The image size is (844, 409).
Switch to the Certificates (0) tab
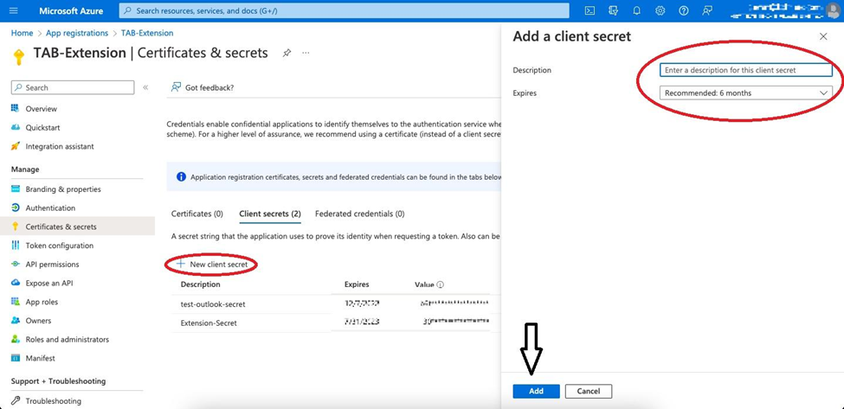[197, 214]
